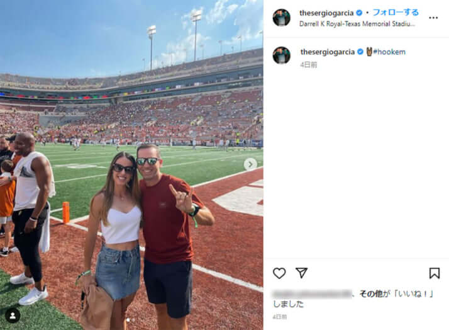This screenshot has width=449, height=330.
Task: Click the verified badge in the post header
Action: pyautogui.click(x=359, y=13)
